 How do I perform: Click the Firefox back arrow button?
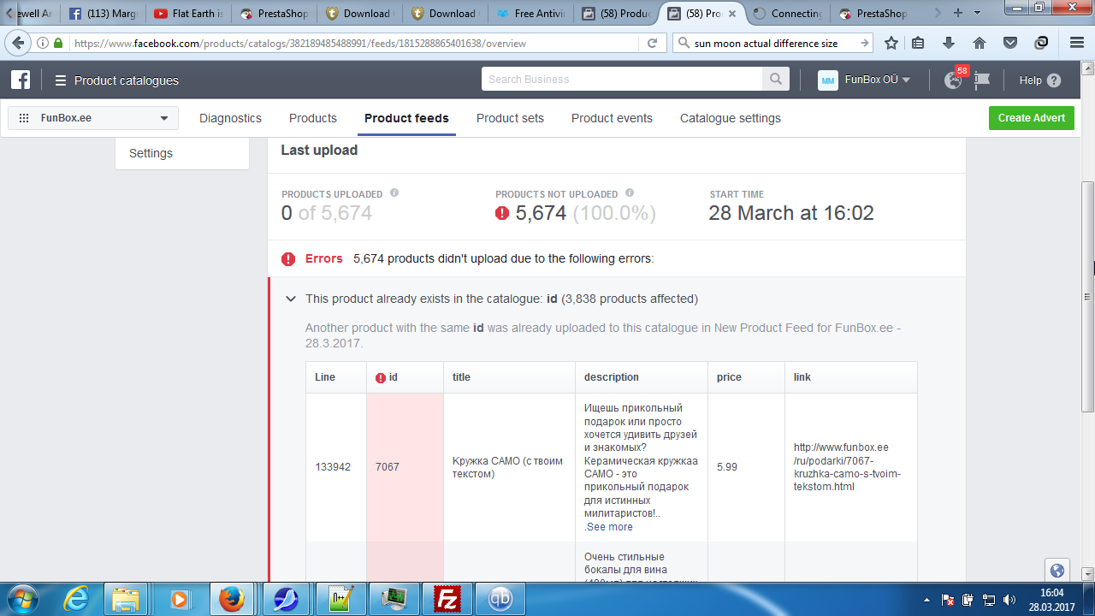(18, 43)
